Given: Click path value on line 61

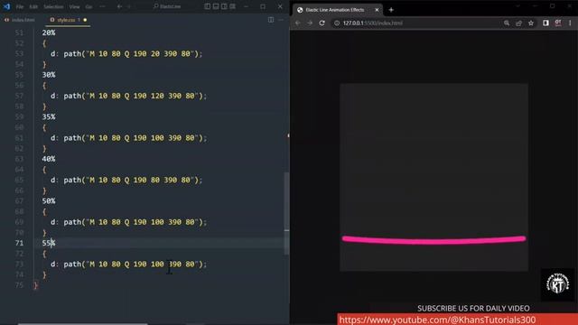Looking at the screenshot, I should pos(135,138).
